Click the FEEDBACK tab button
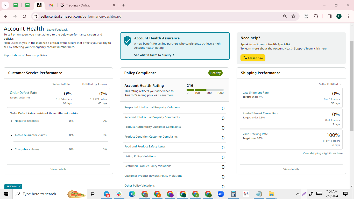The width and height of the screenshot is (354, 199). (12, 186)
